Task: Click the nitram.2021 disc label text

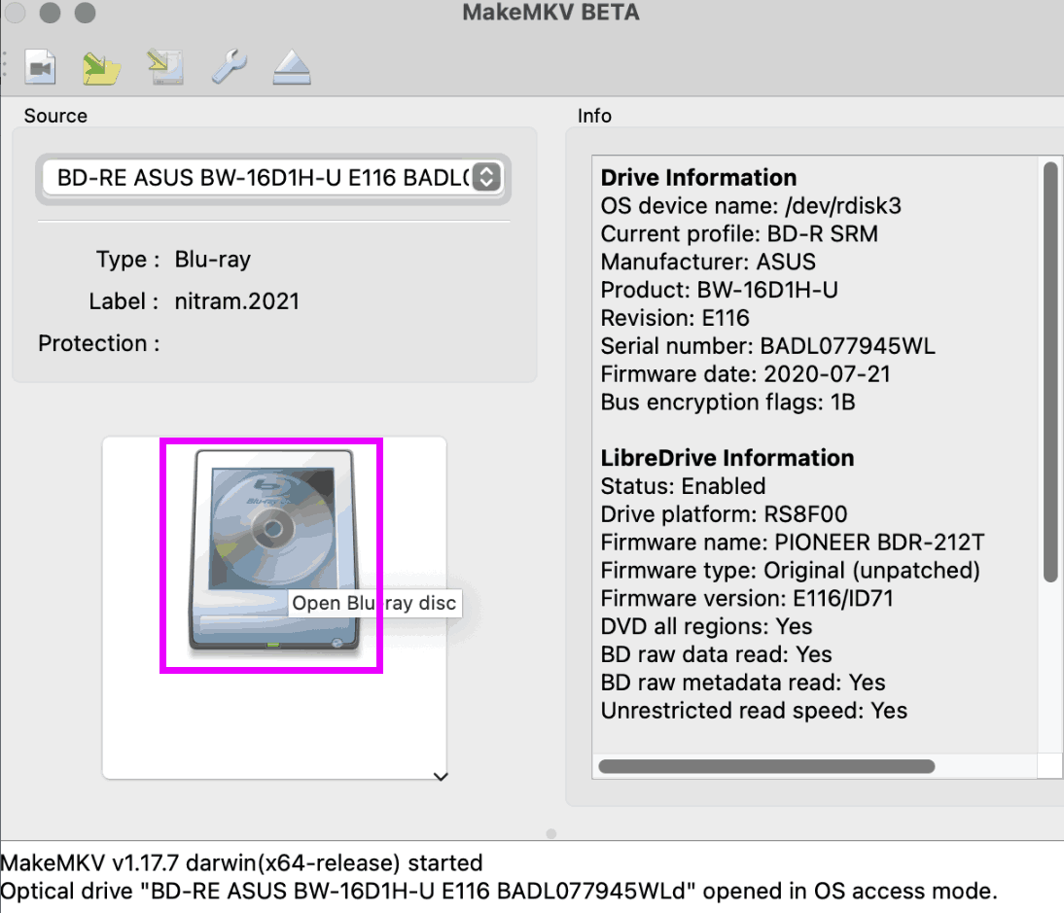Action: tap(237, 301)
